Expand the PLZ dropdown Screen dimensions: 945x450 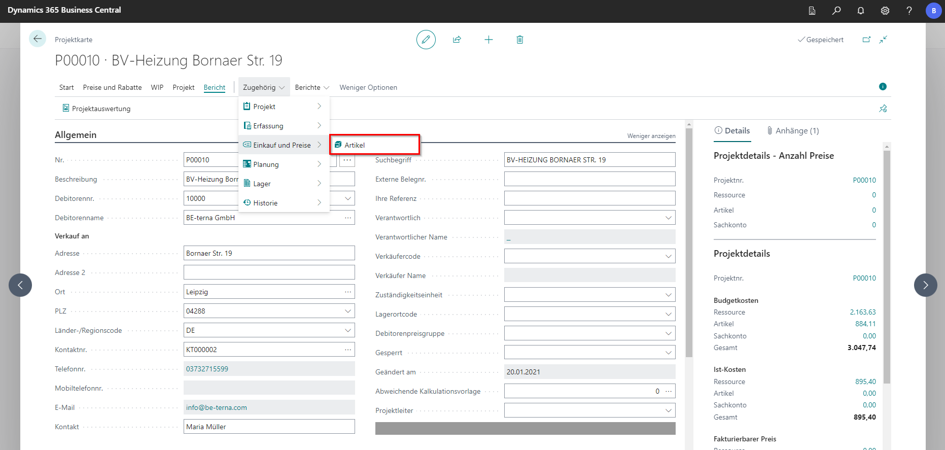(x=348, y=311)
